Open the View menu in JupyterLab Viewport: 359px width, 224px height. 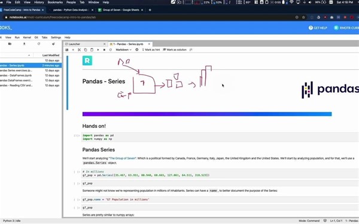point(8,38)
